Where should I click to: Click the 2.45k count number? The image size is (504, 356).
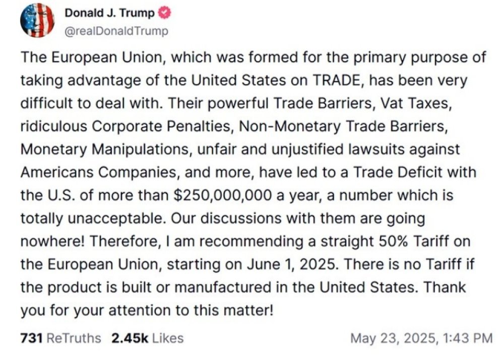coord(130,338)
